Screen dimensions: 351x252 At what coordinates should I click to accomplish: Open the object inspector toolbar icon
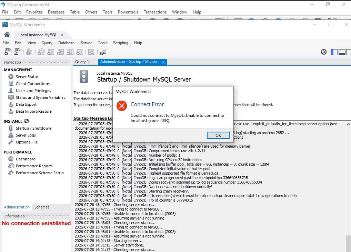point(29,52)
